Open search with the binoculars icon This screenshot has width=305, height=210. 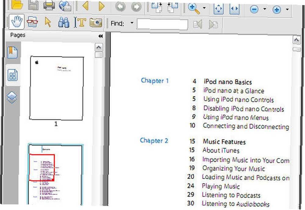tap(64, 22)
